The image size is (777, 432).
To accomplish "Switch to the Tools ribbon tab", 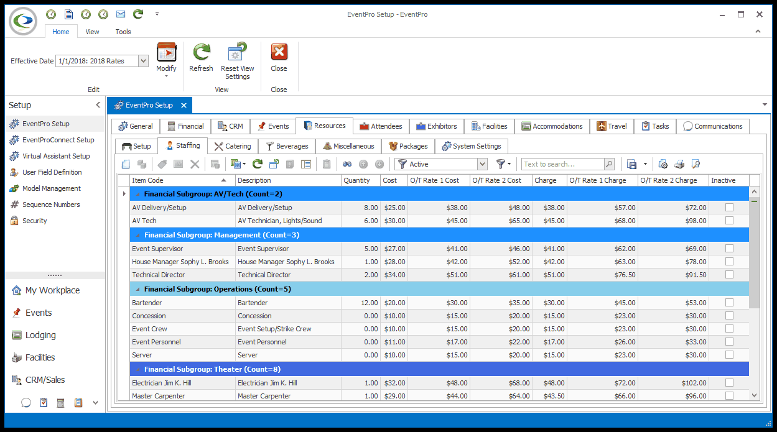I will click(123, 32).
